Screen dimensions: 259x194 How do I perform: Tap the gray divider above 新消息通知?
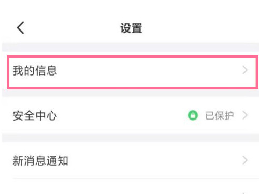pyautogui.click(x=131, y=138)
